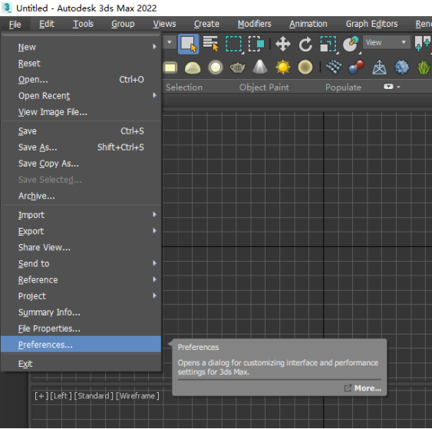Open the Create menu

pos(206,24)
